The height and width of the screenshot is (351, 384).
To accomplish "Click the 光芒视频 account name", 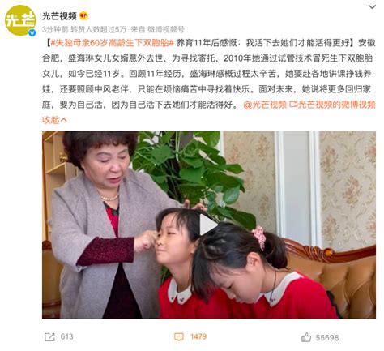I will [x=59, y=16].
